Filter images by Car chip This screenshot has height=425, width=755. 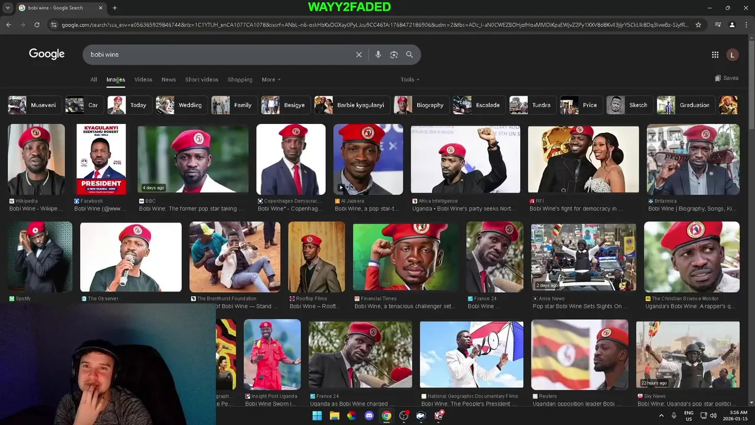tap(84, 105)
